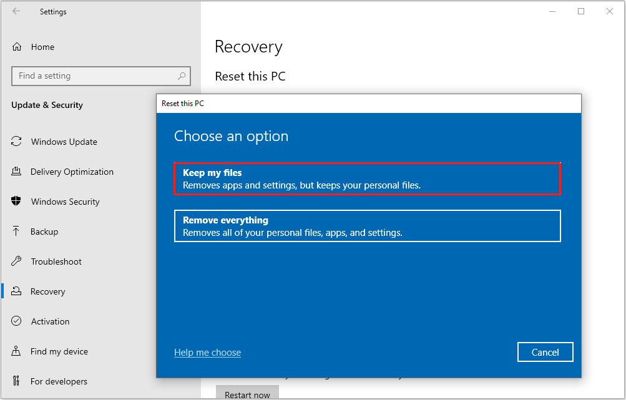Click the Delivery Optimization icon
Screen dimensions: 626x400
point(16,171)
